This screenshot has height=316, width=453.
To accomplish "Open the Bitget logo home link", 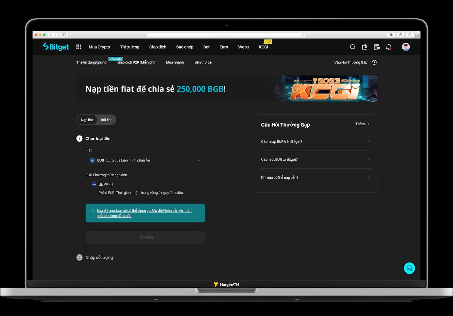I will [x=56, y=47].
